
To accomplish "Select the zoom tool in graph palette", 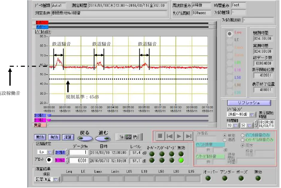I will point(128,137).
